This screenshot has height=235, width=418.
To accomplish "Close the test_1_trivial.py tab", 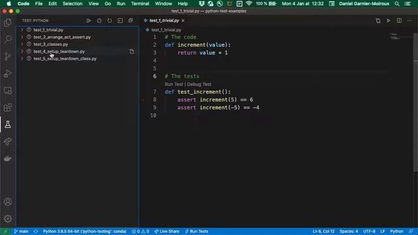I will (183, 20).
